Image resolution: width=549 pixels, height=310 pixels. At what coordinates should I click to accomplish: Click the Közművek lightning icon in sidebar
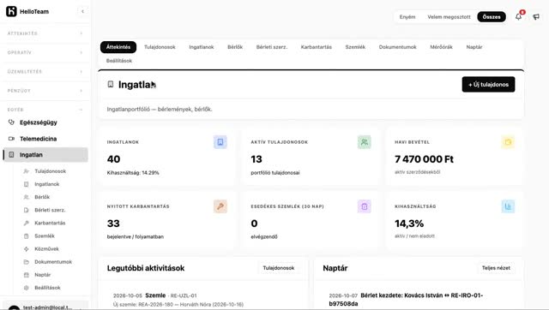click(27, 249)
